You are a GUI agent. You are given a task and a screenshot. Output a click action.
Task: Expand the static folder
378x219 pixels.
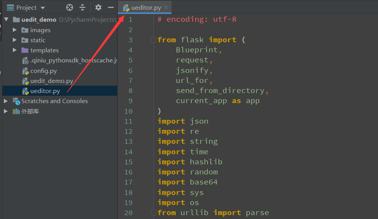[x=15, y=40]
